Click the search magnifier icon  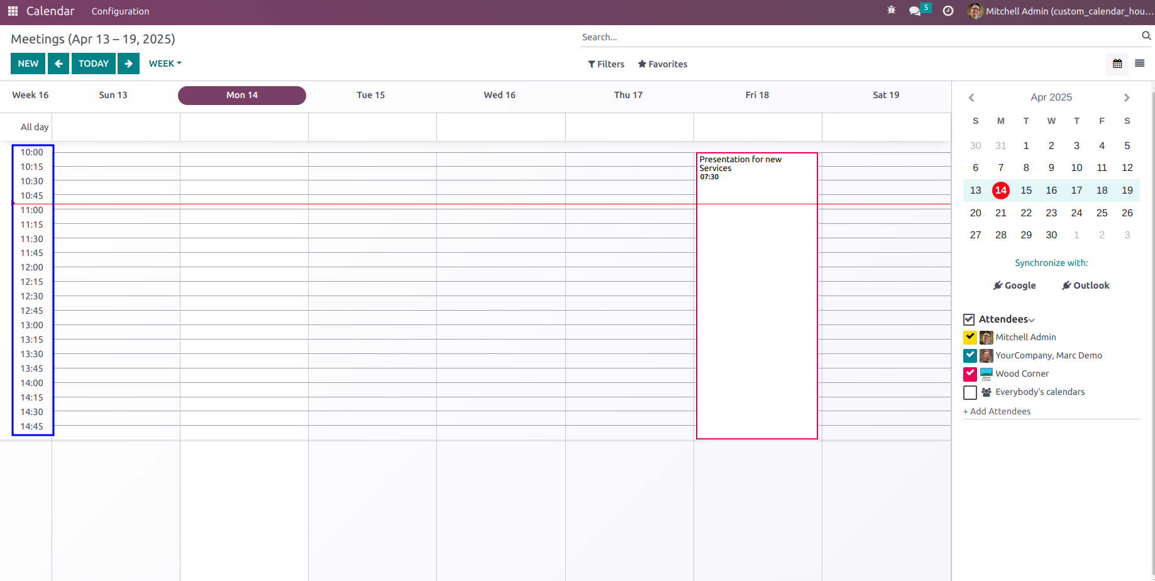[x=1146, y=36]
